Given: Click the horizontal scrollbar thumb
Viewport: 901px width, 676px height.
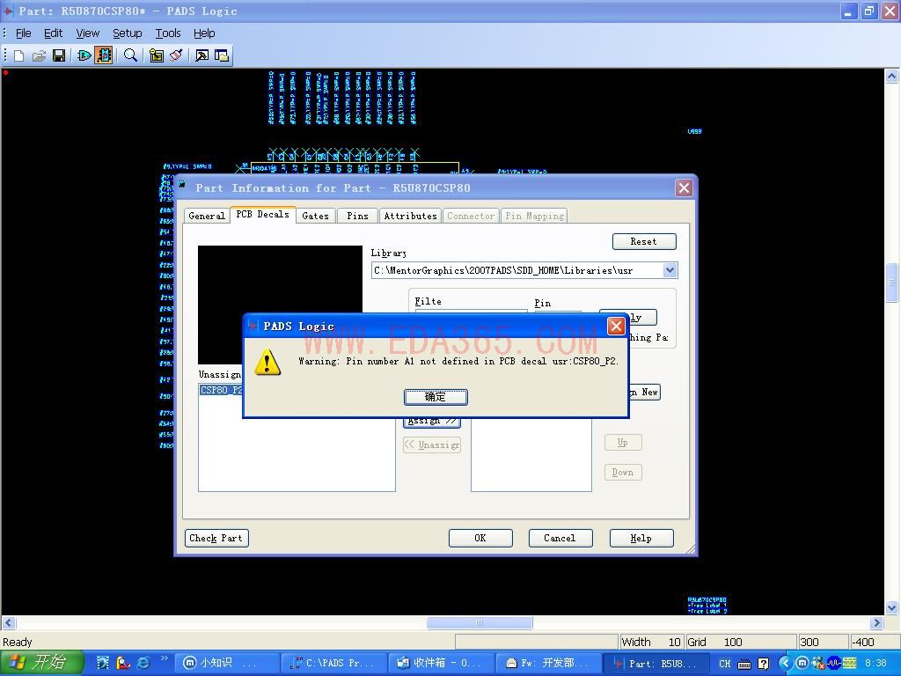Looking at the screenshot, I should 480,622.
